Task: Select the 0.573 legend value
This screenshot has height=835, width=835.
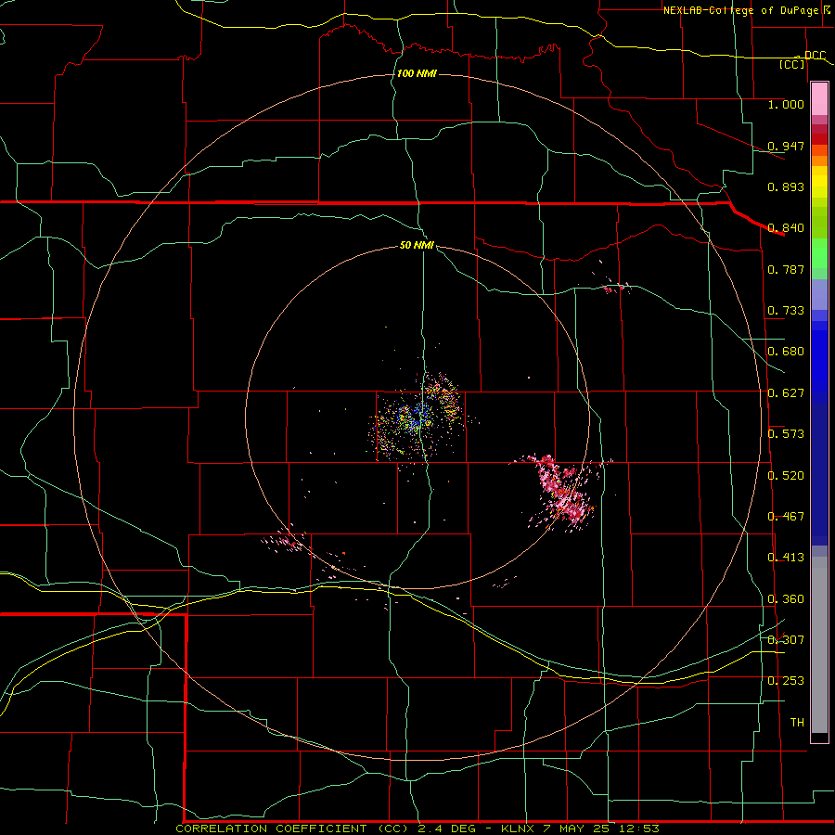Action: 786,433
